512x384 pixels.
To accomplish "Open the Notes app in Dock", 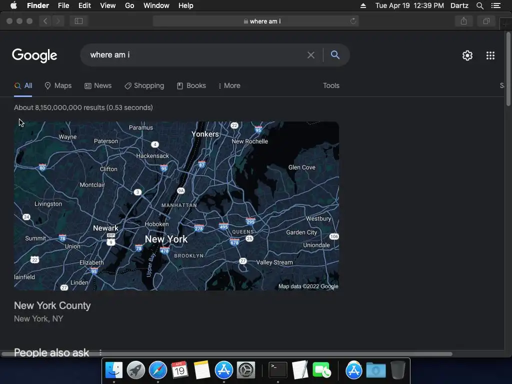I will [x=202, y=370].
